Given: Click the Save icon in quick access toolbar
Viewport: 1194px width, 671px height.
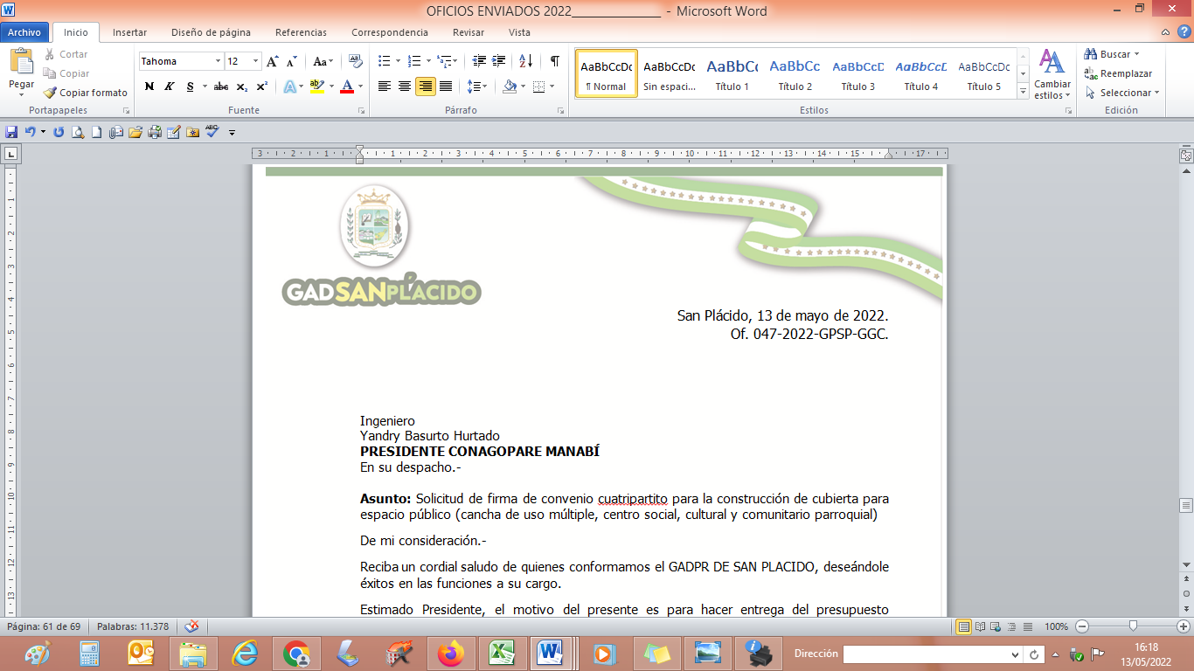Looking at the screenshot, I should click(11, 132).
